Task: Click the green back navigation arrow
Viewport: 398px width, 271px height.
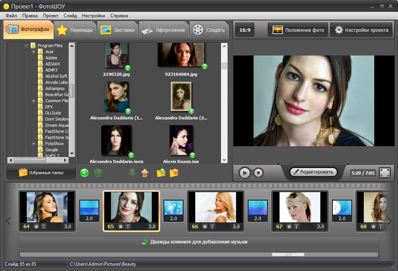Action: point(84,173)
